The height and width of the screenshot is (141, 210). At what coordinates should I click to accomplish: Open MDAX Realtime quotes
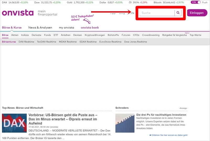click(68, 42)
